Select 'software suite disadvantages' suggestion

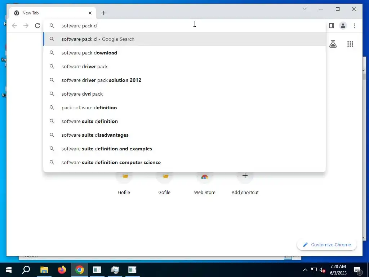point(184,135)
